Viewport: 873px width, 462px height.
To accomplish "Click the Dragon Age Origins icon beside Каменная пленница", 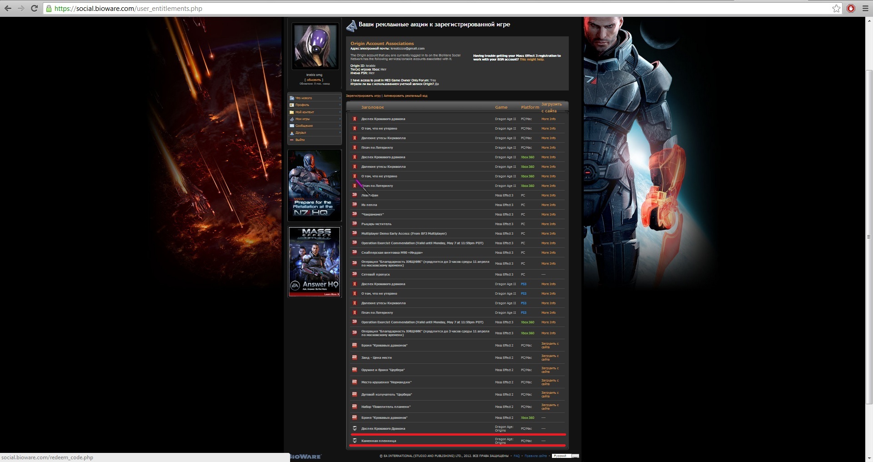I will pos(355,441).
